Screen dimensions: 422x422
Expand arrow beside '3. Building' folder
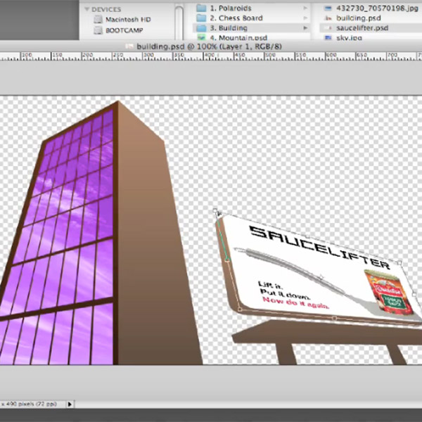tap(305, 28)
